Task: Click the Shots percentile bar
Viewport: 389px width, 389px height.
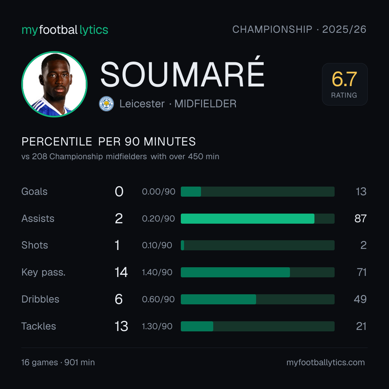Action: pyautogui.click(x=258, y=245)
